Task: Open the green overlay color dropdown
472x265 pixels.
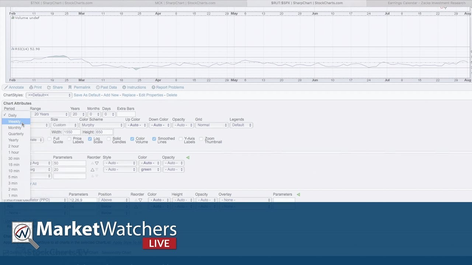Action: click(x=149, y=170)
